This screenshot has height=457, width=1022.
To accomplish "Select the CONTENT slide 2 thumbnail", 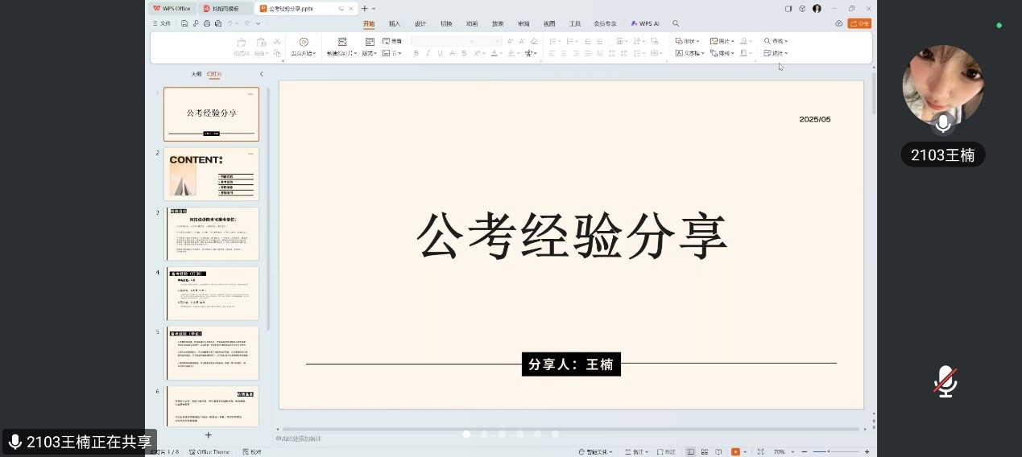I will click(x=211, y=174).
